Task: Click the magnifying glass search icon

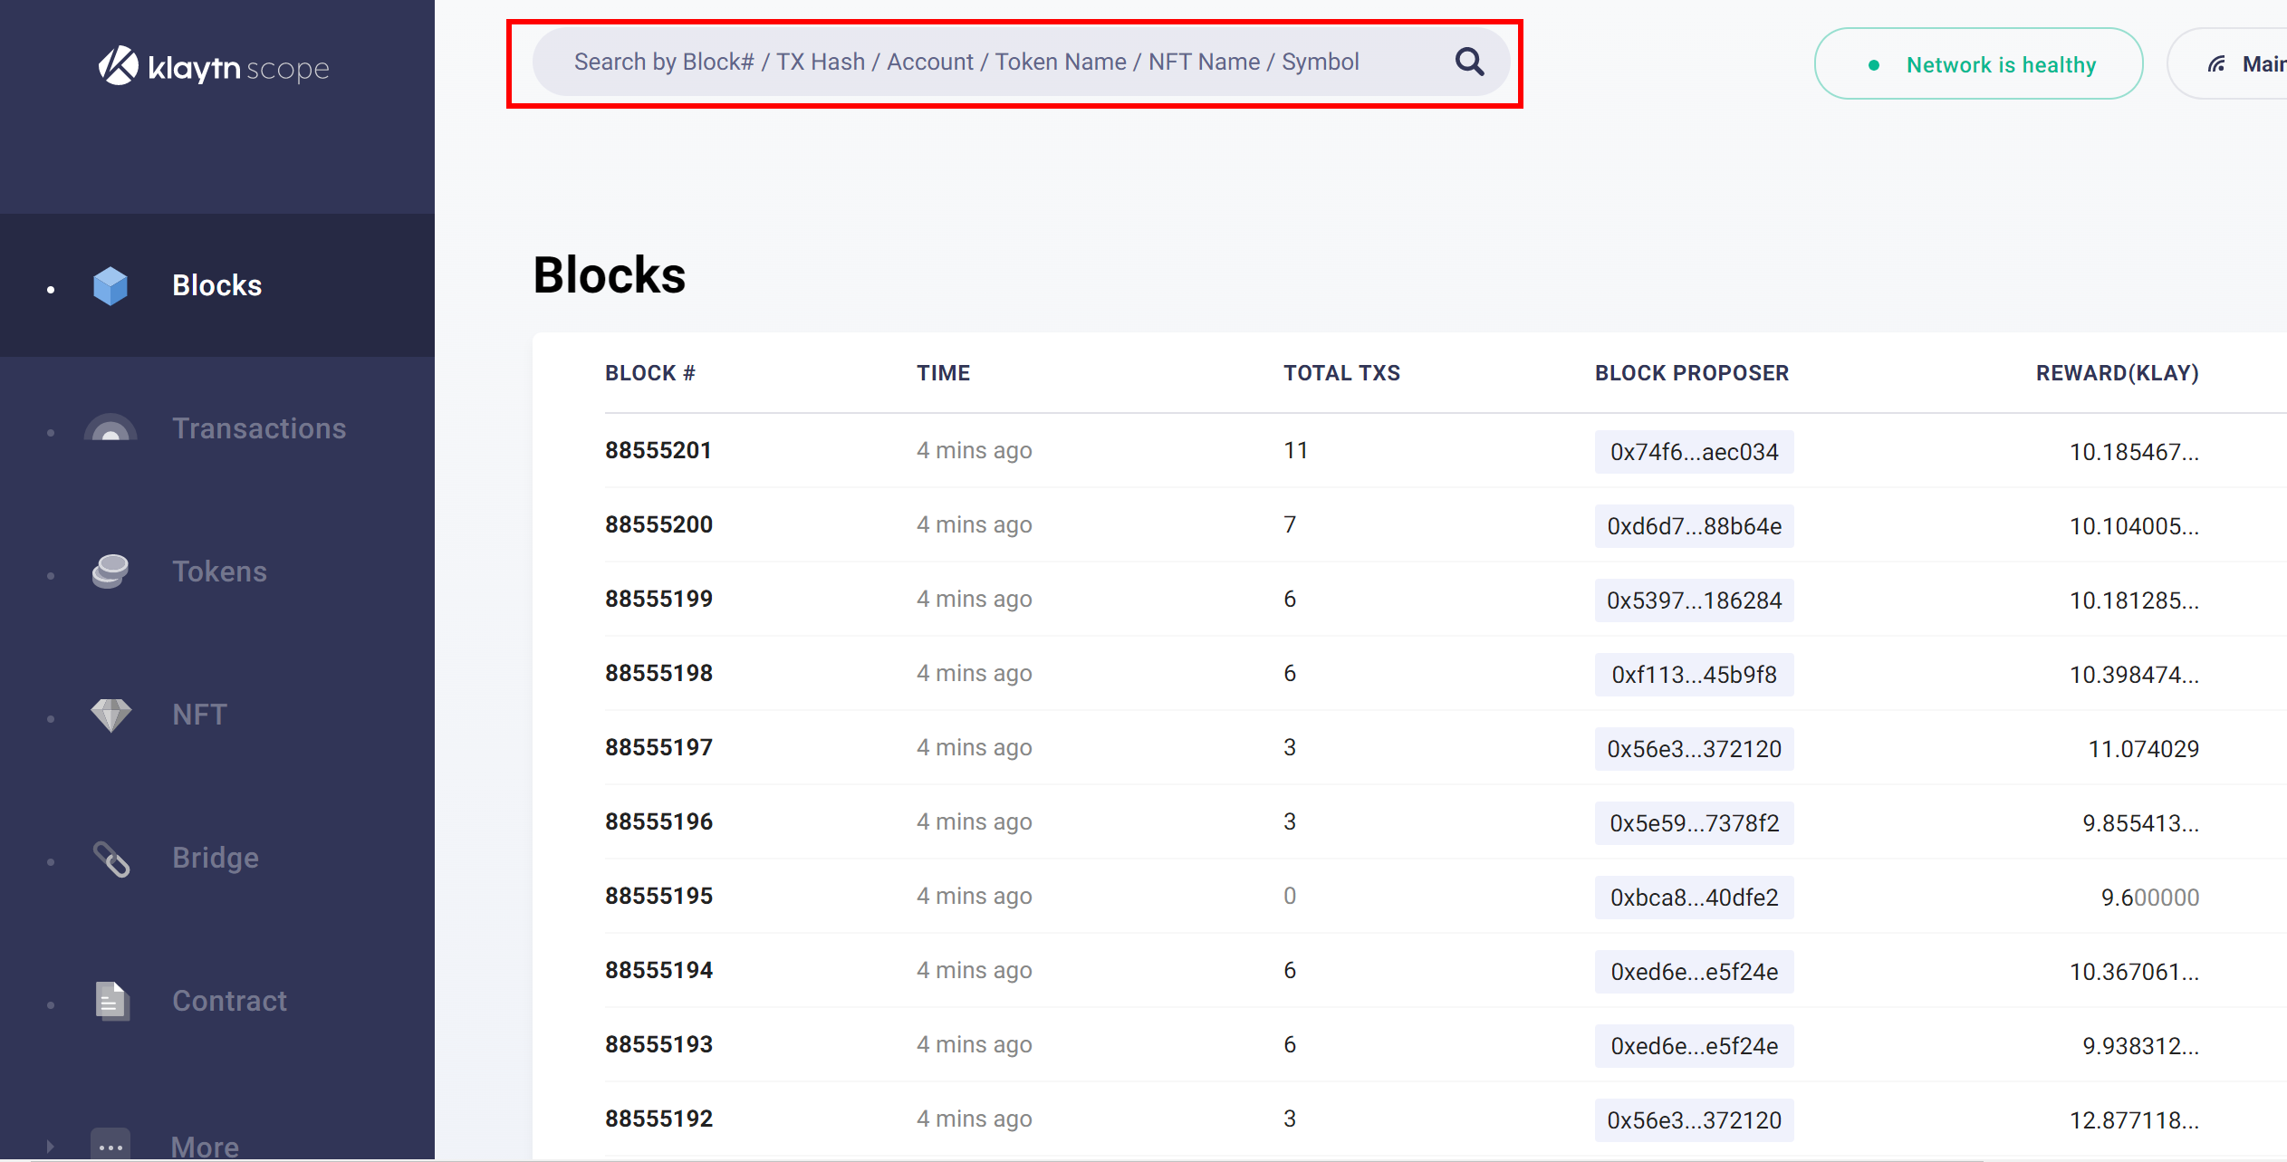Action: click(1469, 62)
